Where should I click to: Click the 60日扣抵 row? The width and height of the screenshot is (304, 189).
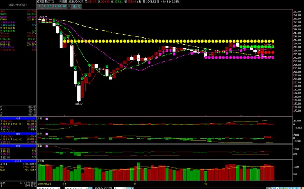18,45
